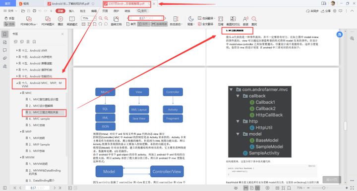Open PDF to Office converter
Image resolution: width=357 pixels, height=191 pixels.
(x=29, y=21)
